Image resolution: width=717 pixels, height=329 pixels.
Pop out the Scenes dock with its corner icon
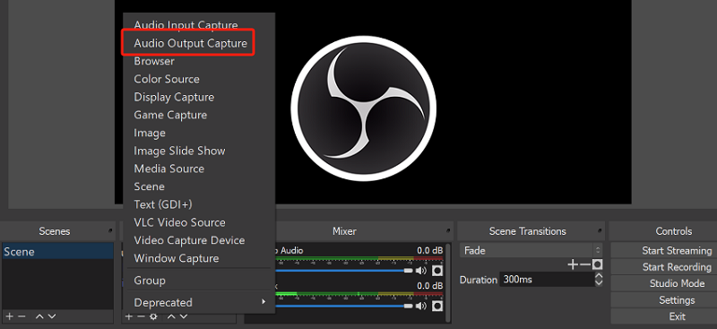coord(110,230)
